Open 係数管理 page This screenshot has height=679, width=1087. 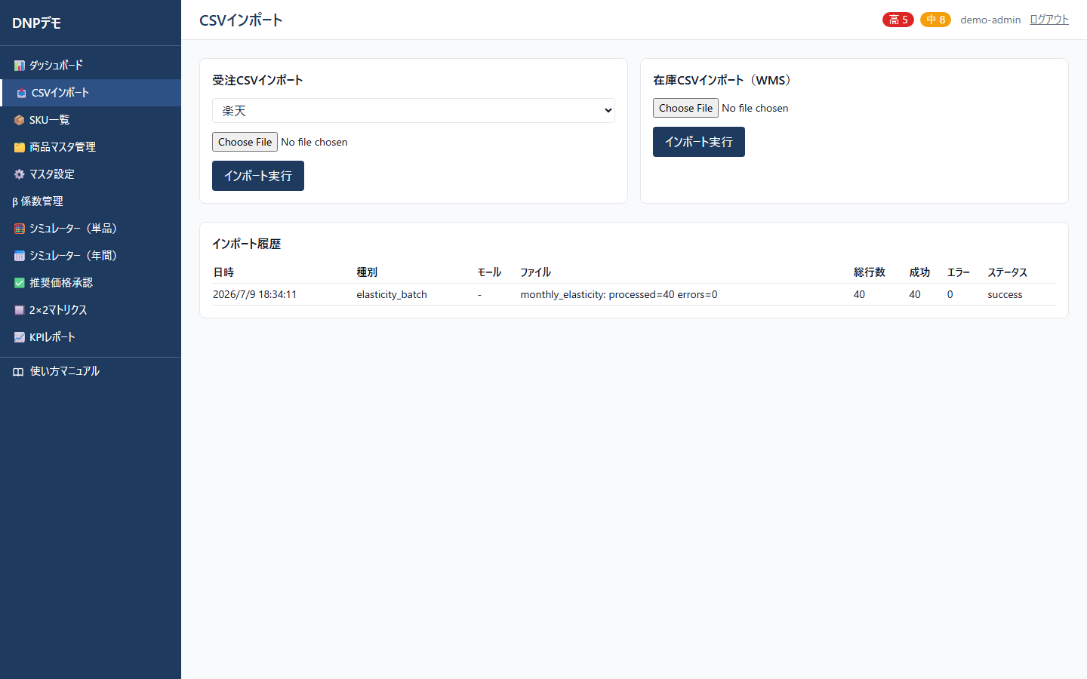click(x=91, y=201)
